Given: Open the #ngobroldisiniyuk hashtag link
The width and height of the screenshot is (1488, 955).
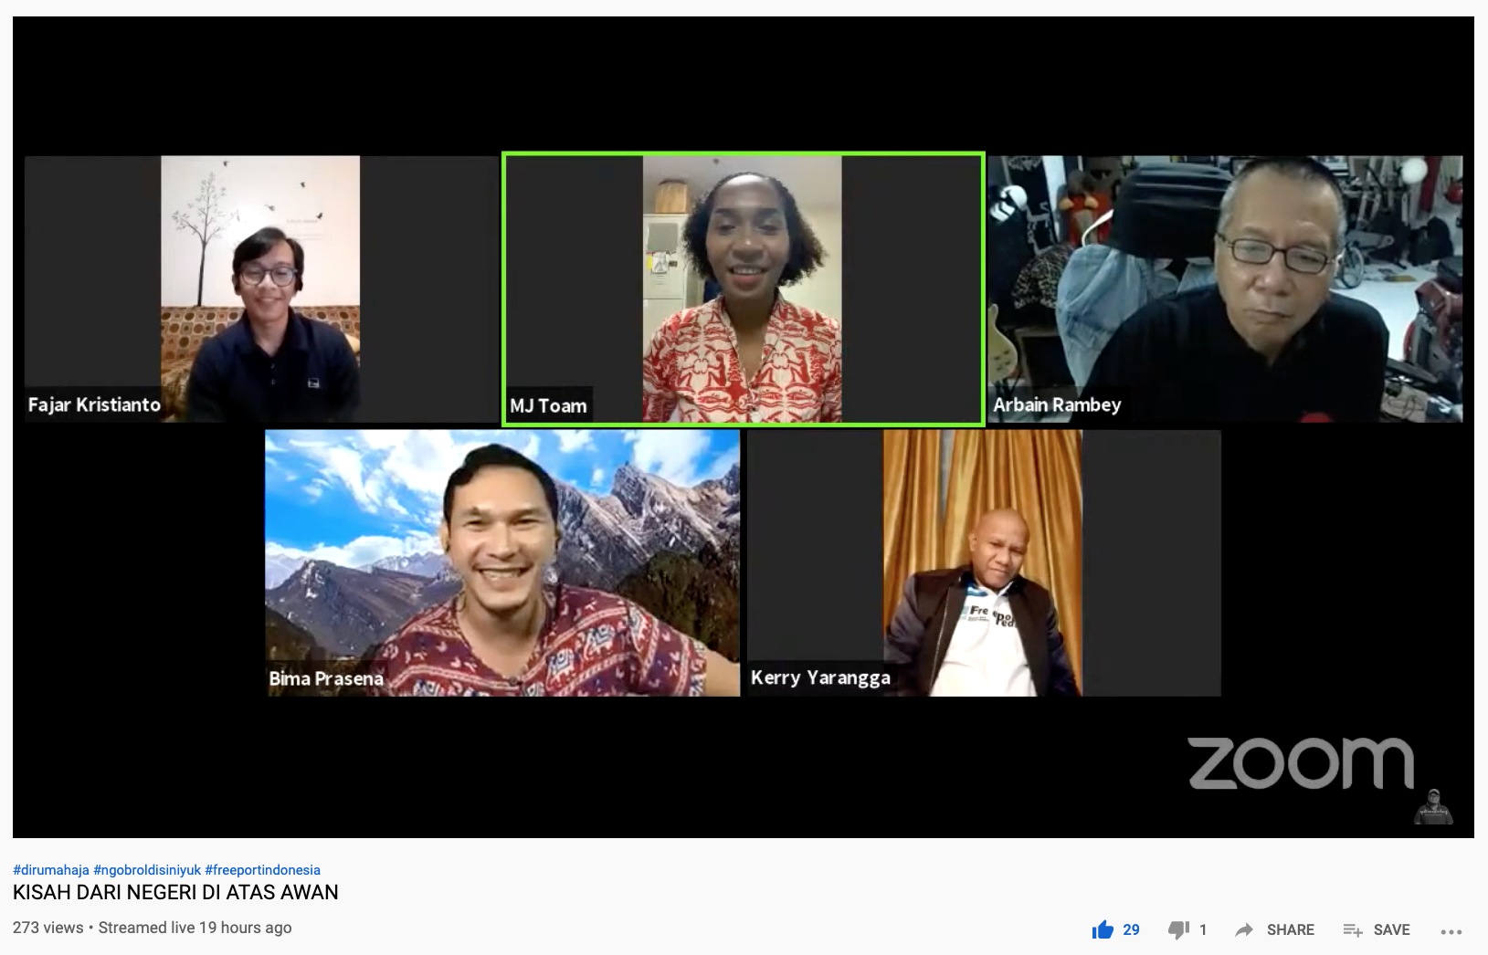Looking at the screenshot, I should pos(147,870).
